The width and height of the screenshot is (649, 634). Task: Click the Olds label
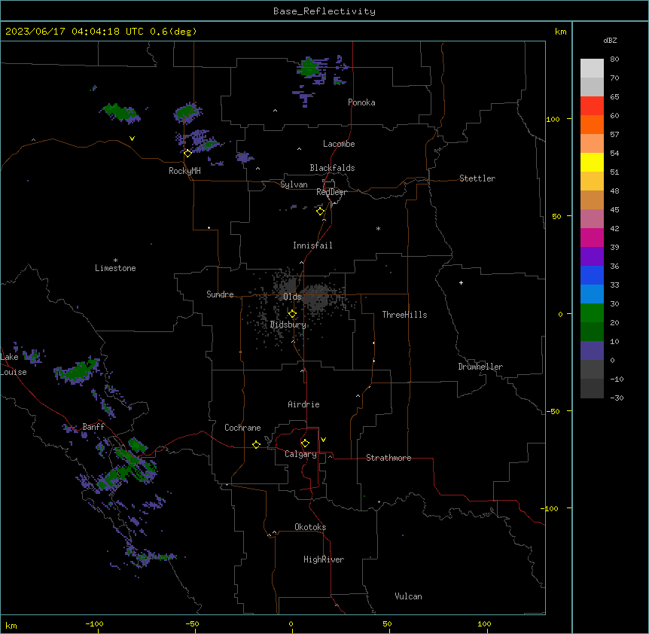tap(292, 297)
